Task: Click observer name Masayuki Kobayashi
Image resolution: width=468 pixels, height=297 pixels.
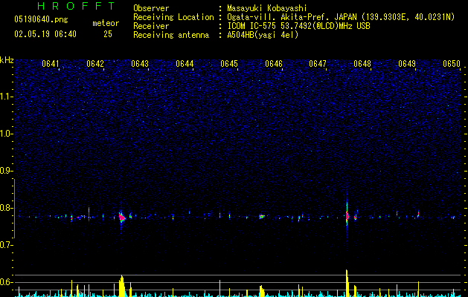Action: pos(267,8)
